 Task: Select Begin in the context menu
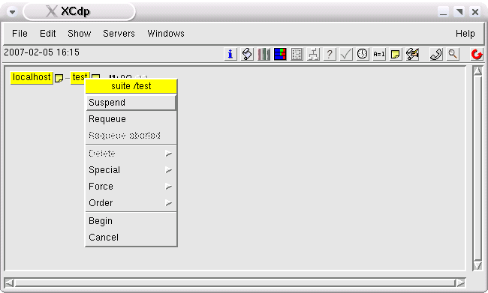[x=131, y=221]
